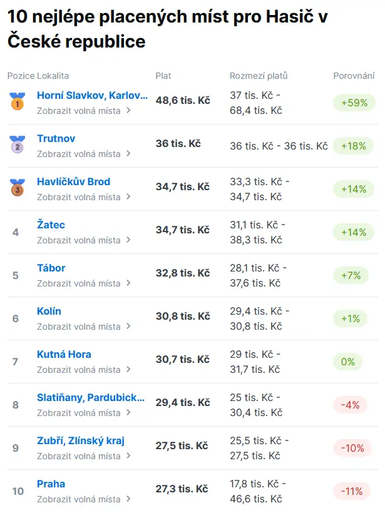The width and height of the screenshot is (385, 523).
Task: Select the Žatec location link
Action: click(51, 225)
